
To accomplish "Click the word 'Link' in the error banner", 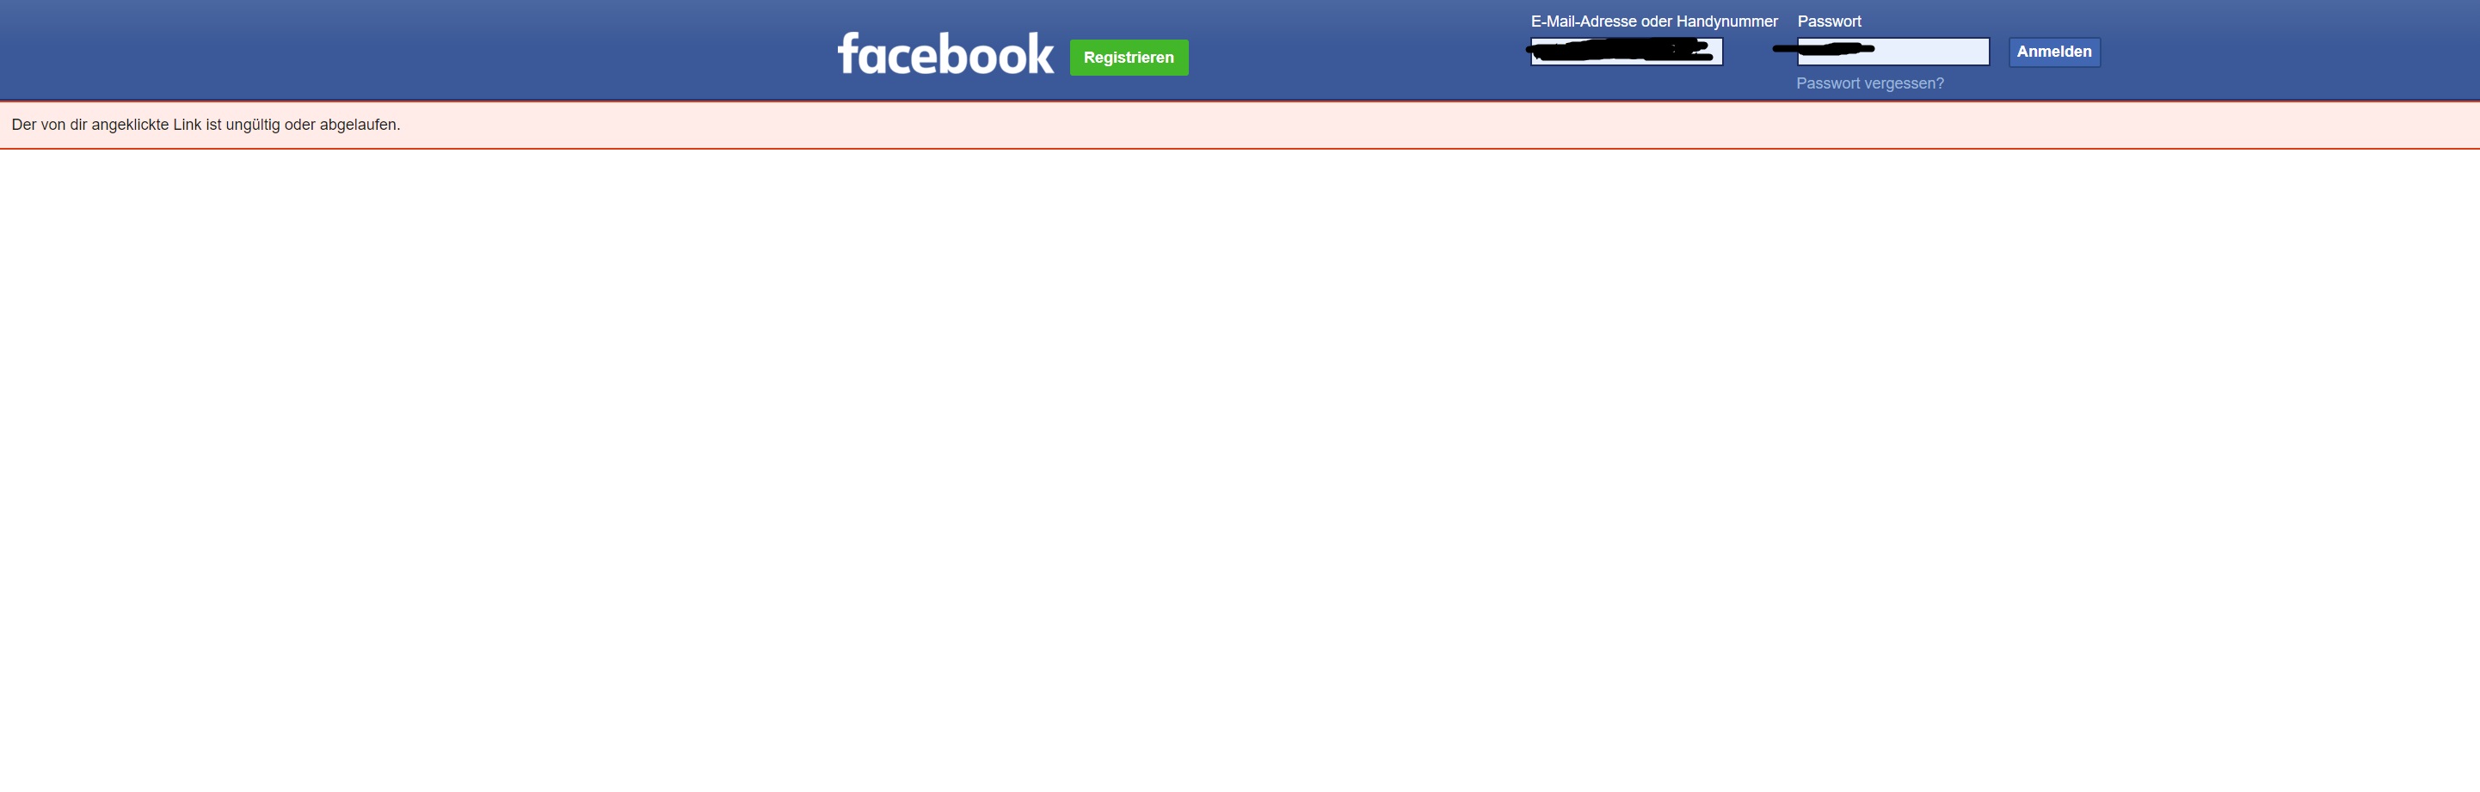I will [x=187, y=125].
